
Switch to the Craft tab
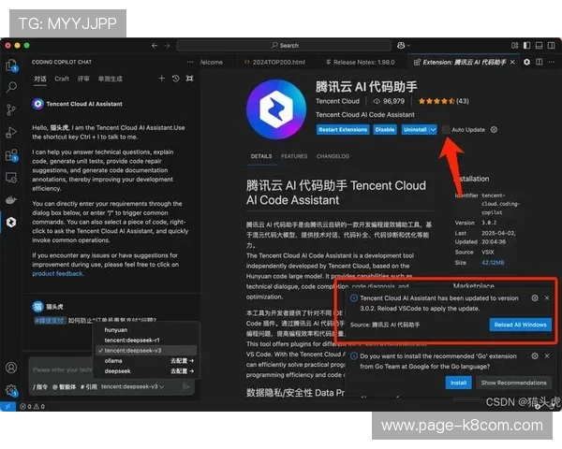point(62,80)
